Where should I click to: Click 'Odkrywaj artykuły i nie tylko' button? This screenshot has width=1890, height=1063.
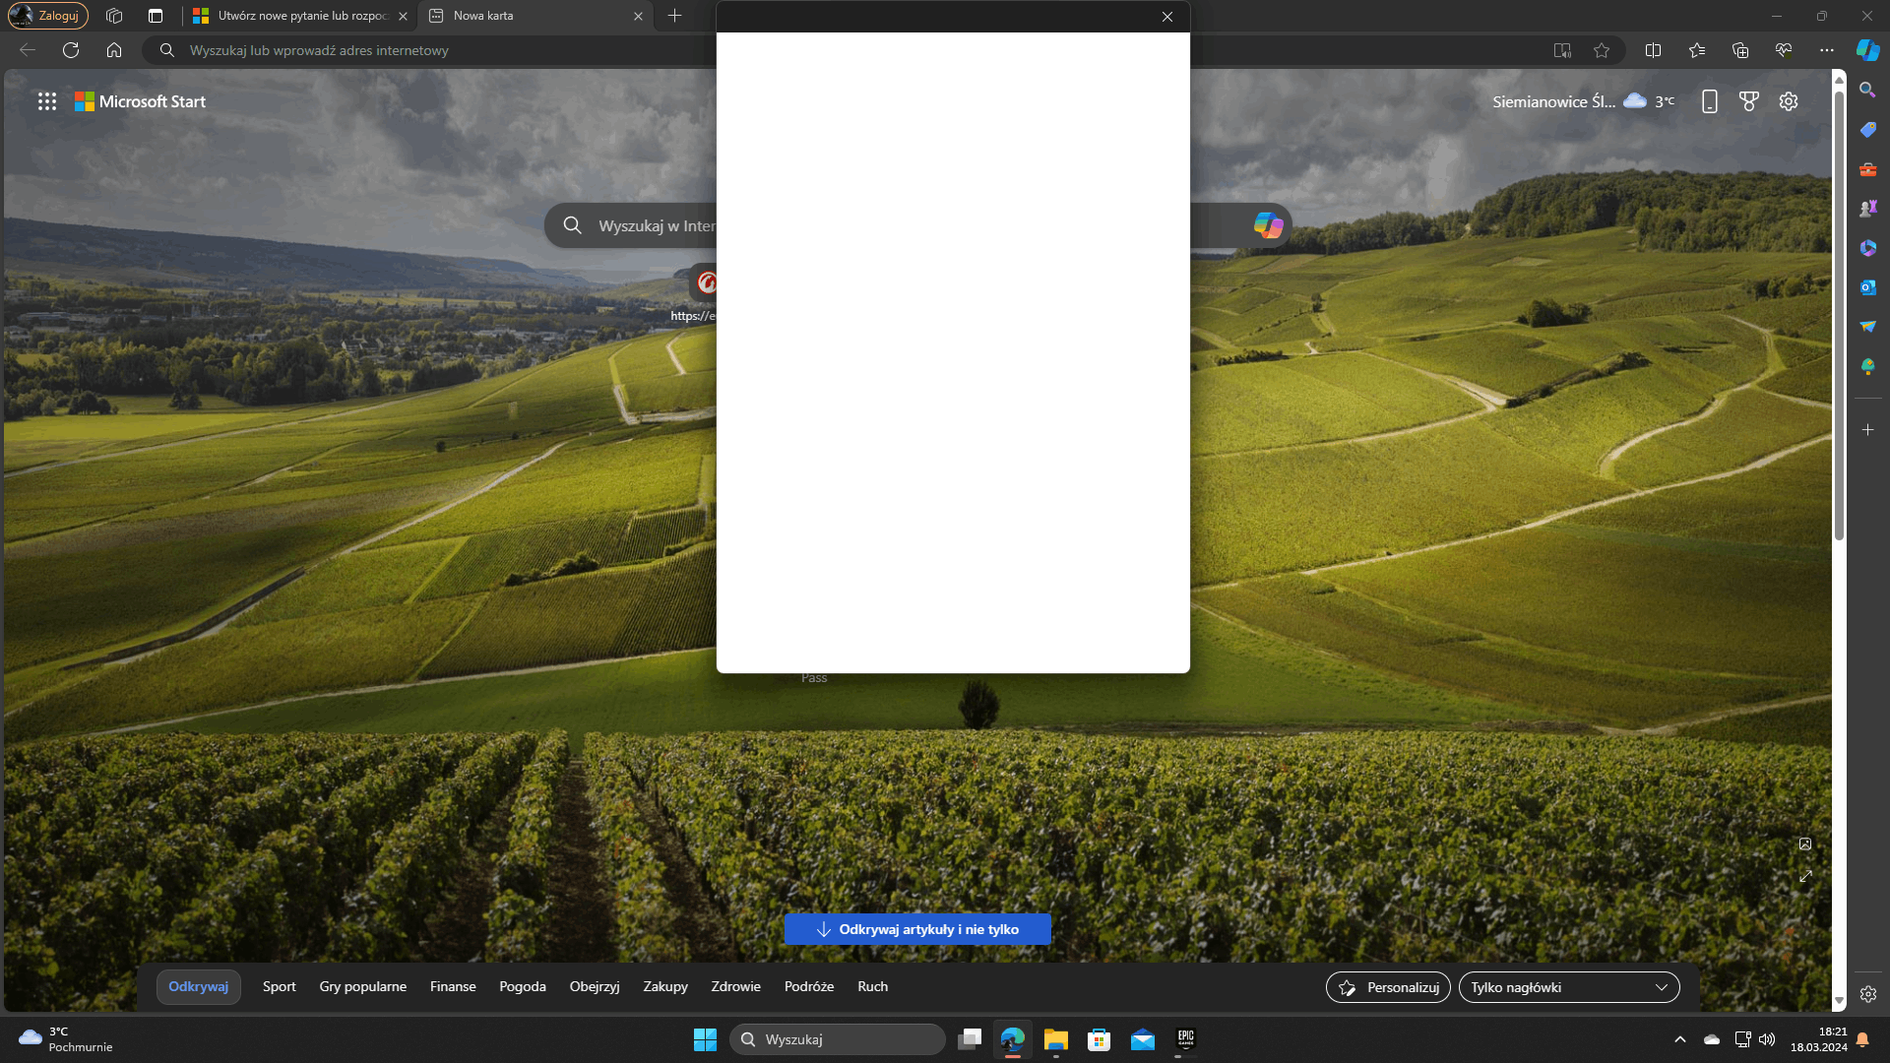point(917,929)
